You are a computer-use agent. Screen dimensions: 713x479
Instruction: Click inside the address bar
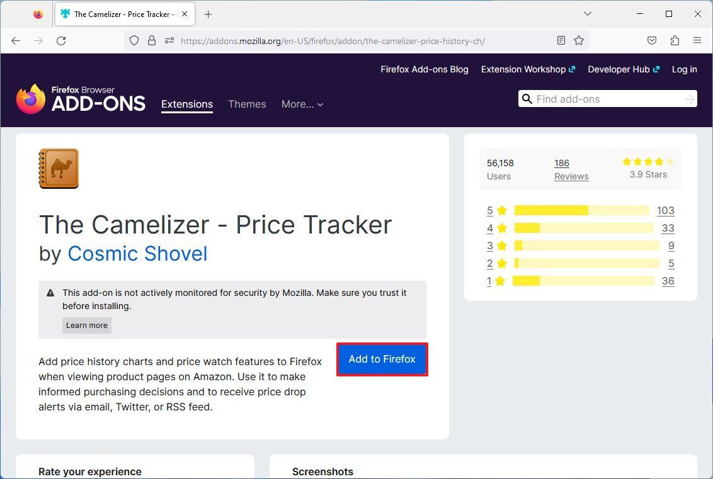346,40
